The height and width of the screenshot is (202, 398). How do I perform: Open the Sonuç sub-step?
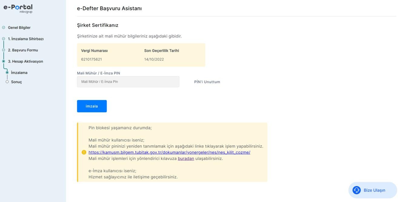click(x=16, y=82)
